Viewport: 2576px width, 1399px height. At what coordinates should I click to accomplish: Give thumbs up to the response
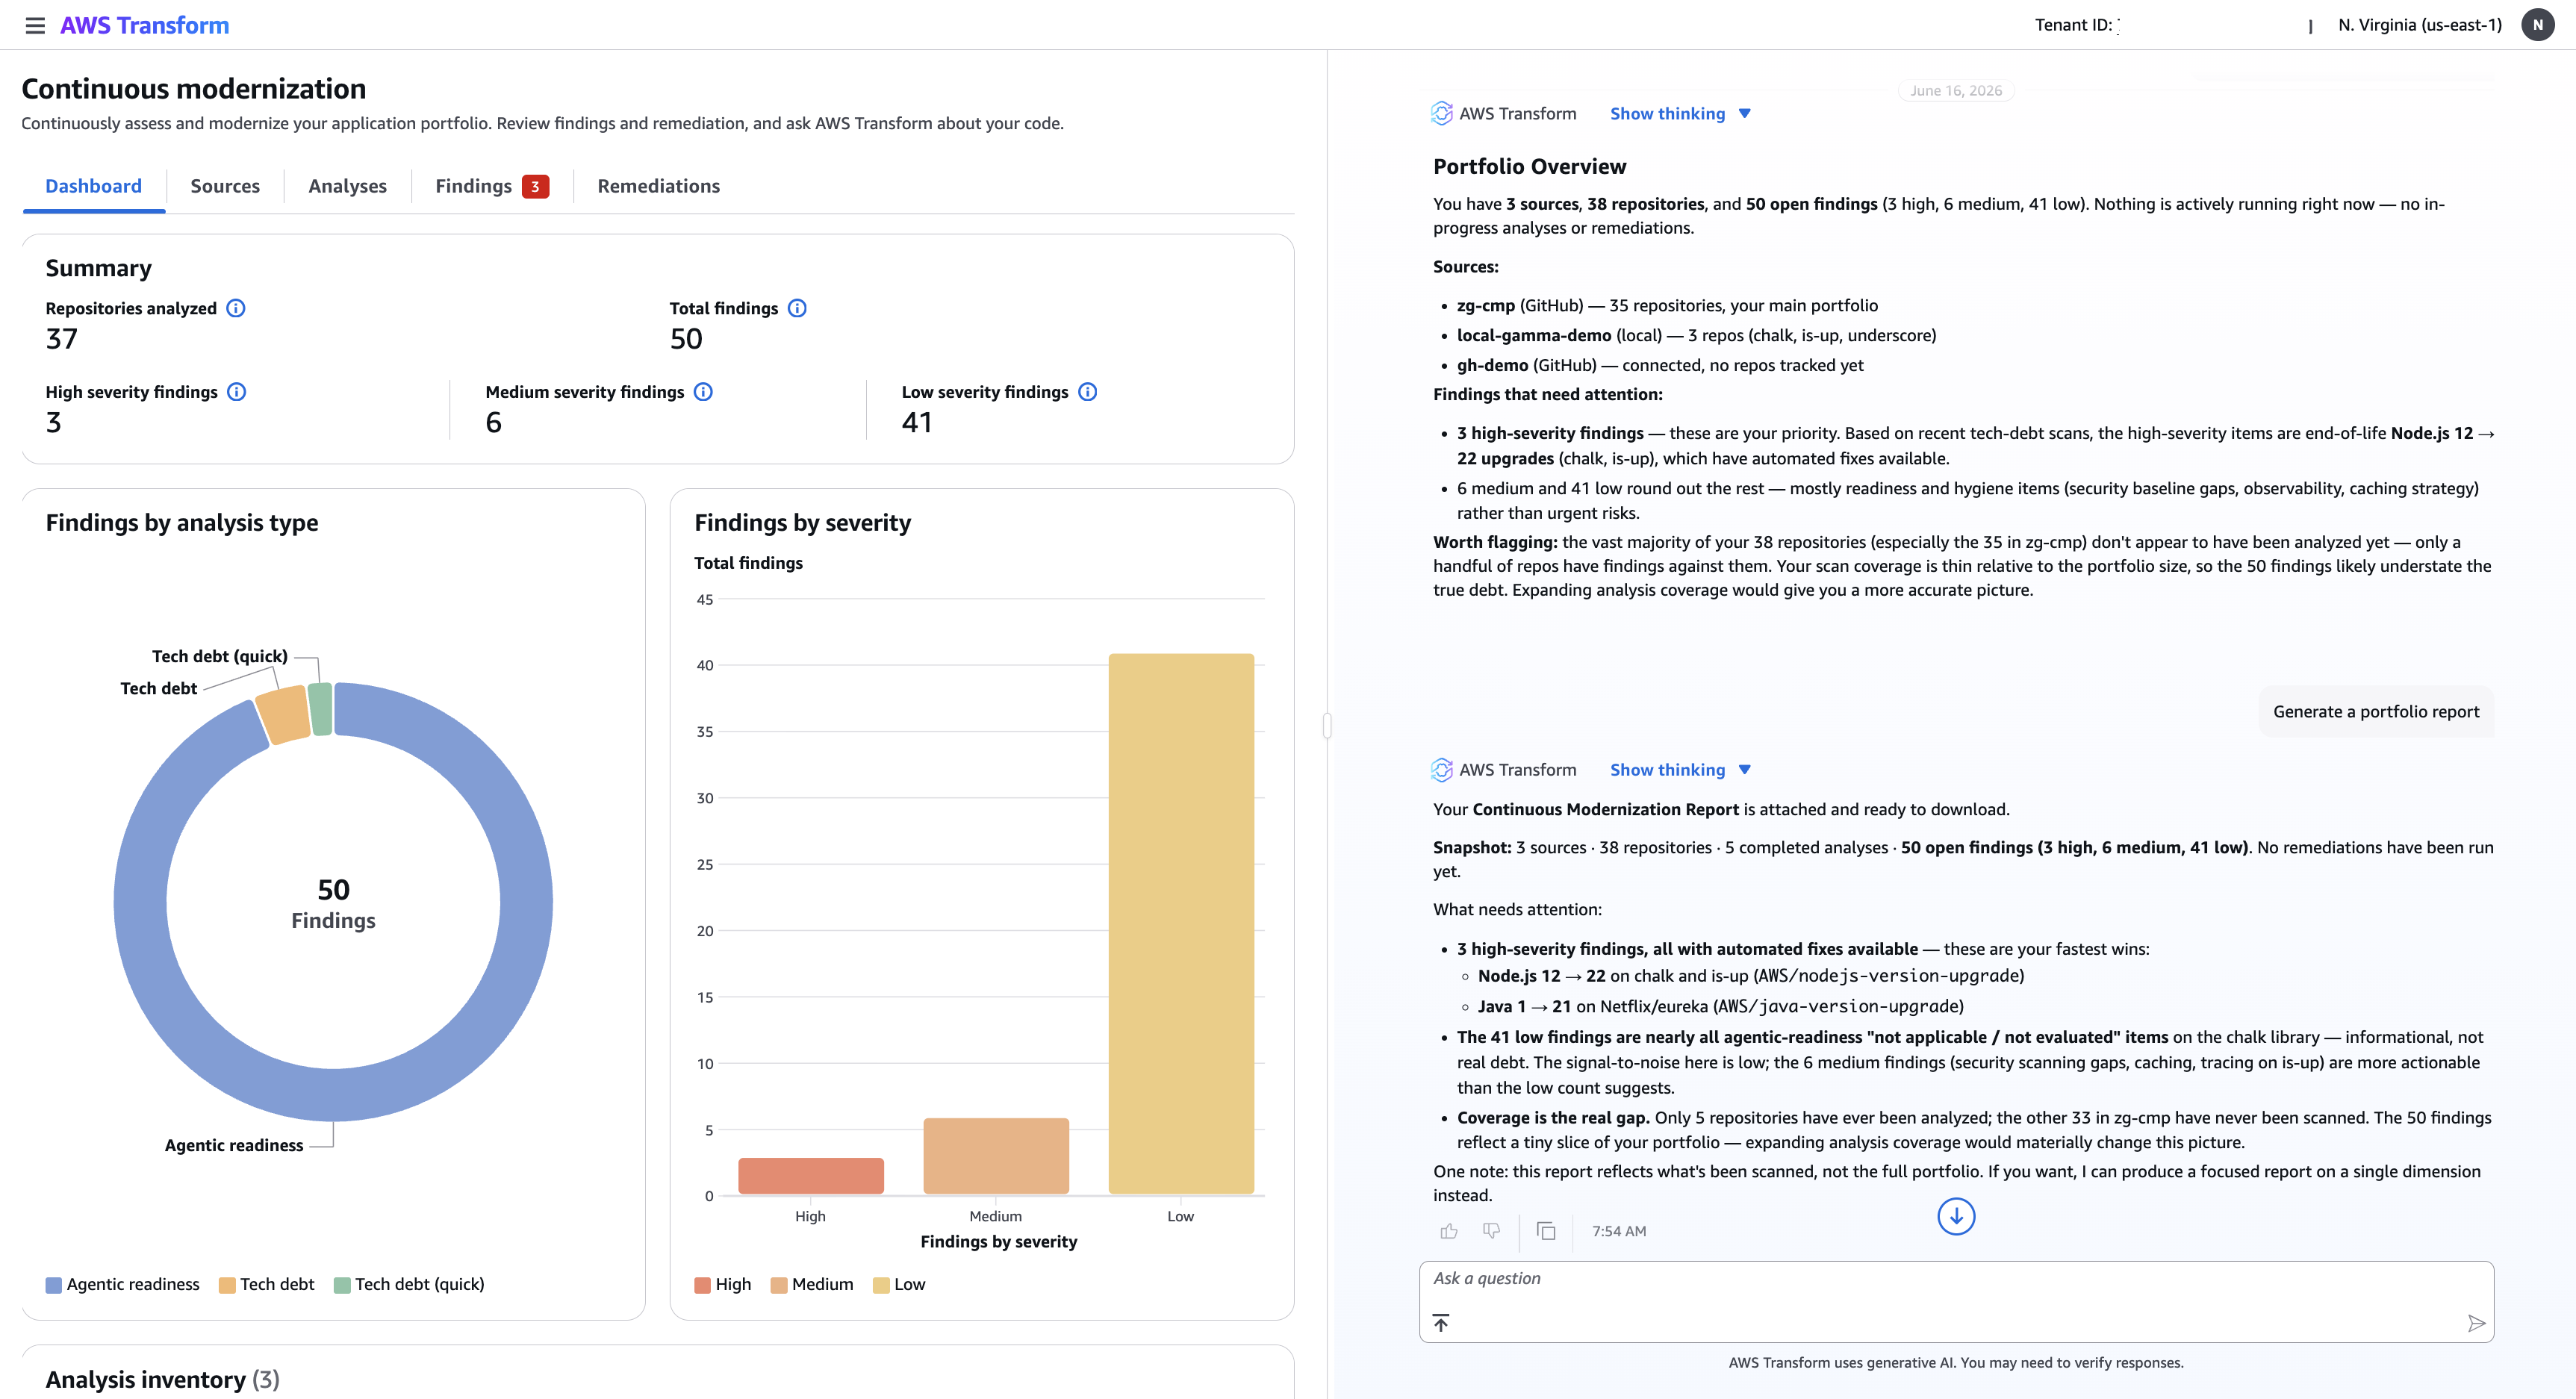click(x=1449, y=1231)
